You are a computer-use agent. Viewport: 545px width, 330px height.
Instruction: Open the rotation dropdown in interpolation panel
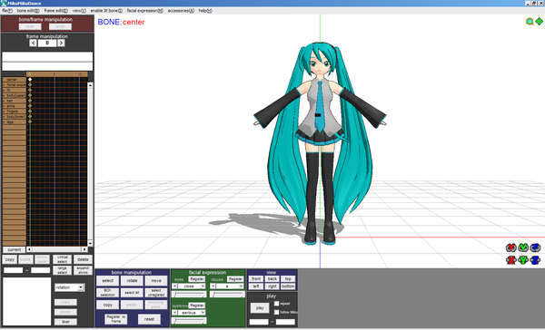pyautogui.click(x=81, y=287)
